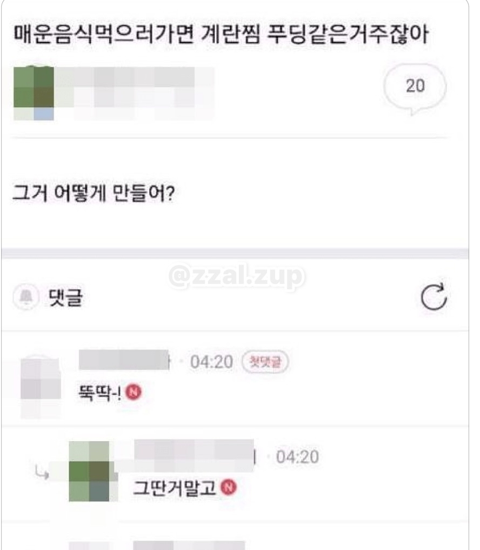Select the 댓글 section label
The height and width of the screenshot is (550, 480).
pos(65,297)
